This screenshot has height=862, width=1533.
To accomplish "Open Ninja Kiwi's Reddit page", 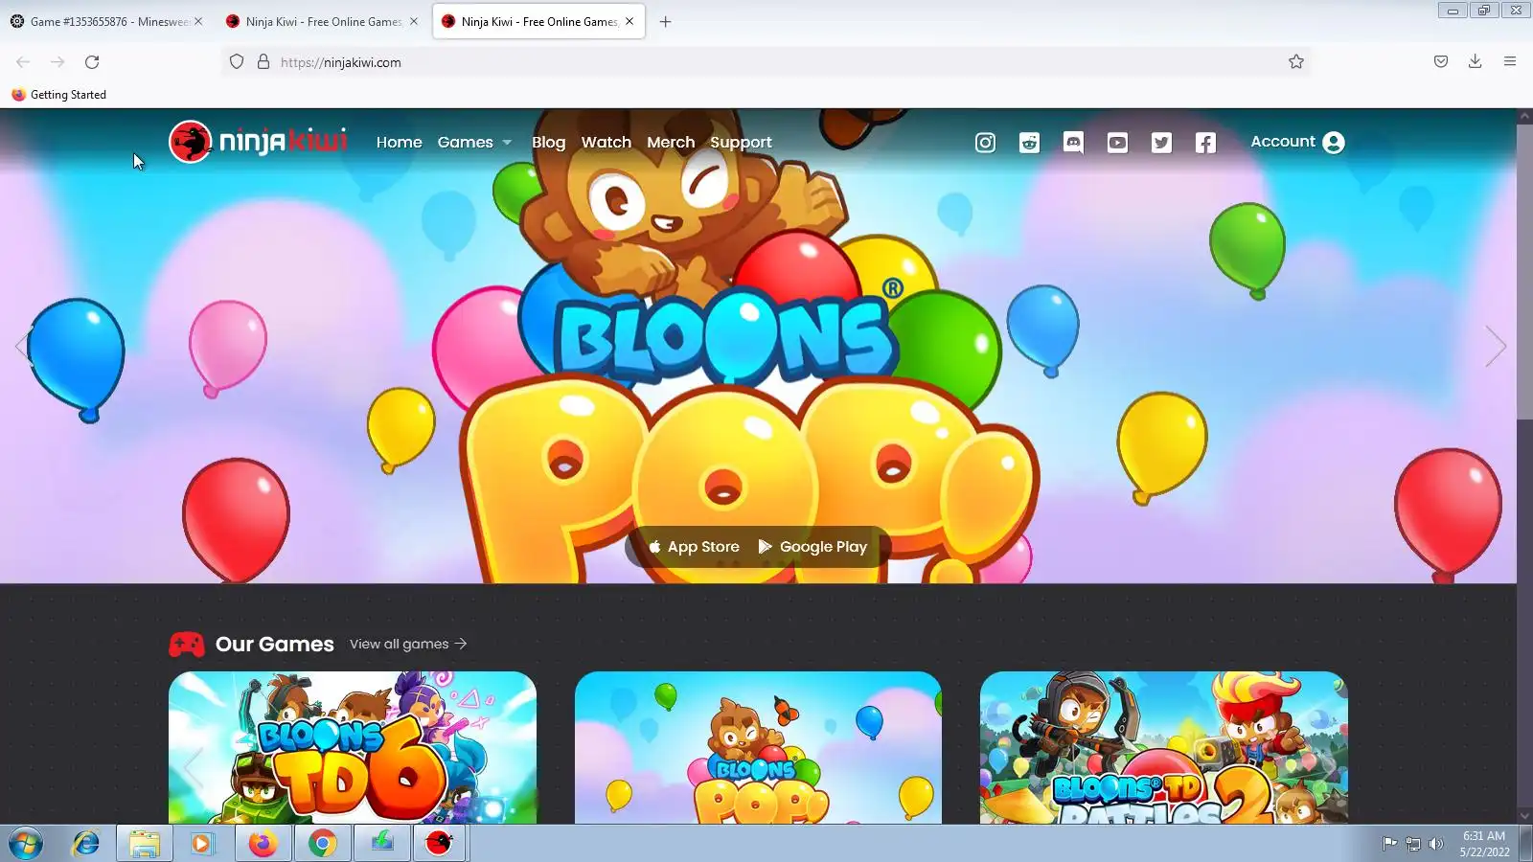I will tap(1029, 143).
